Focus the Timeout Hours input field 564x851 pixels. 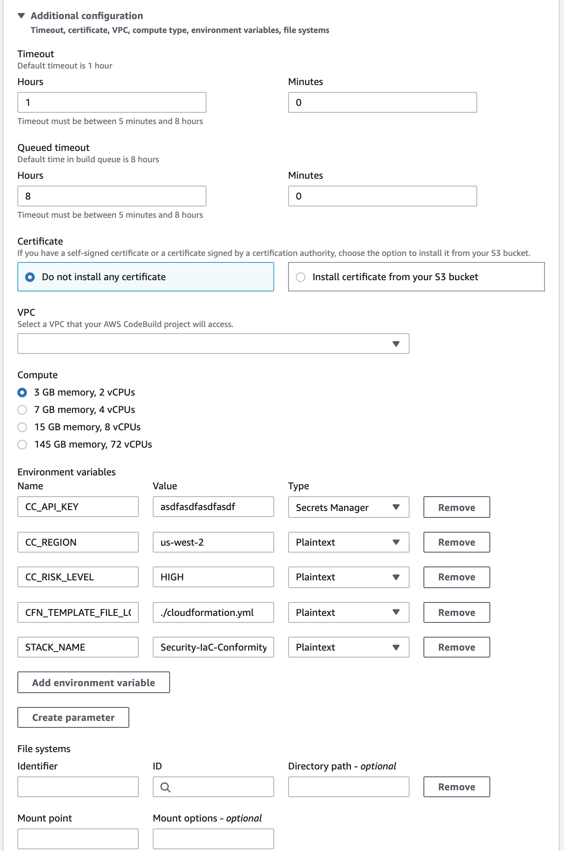coord(111,102)
